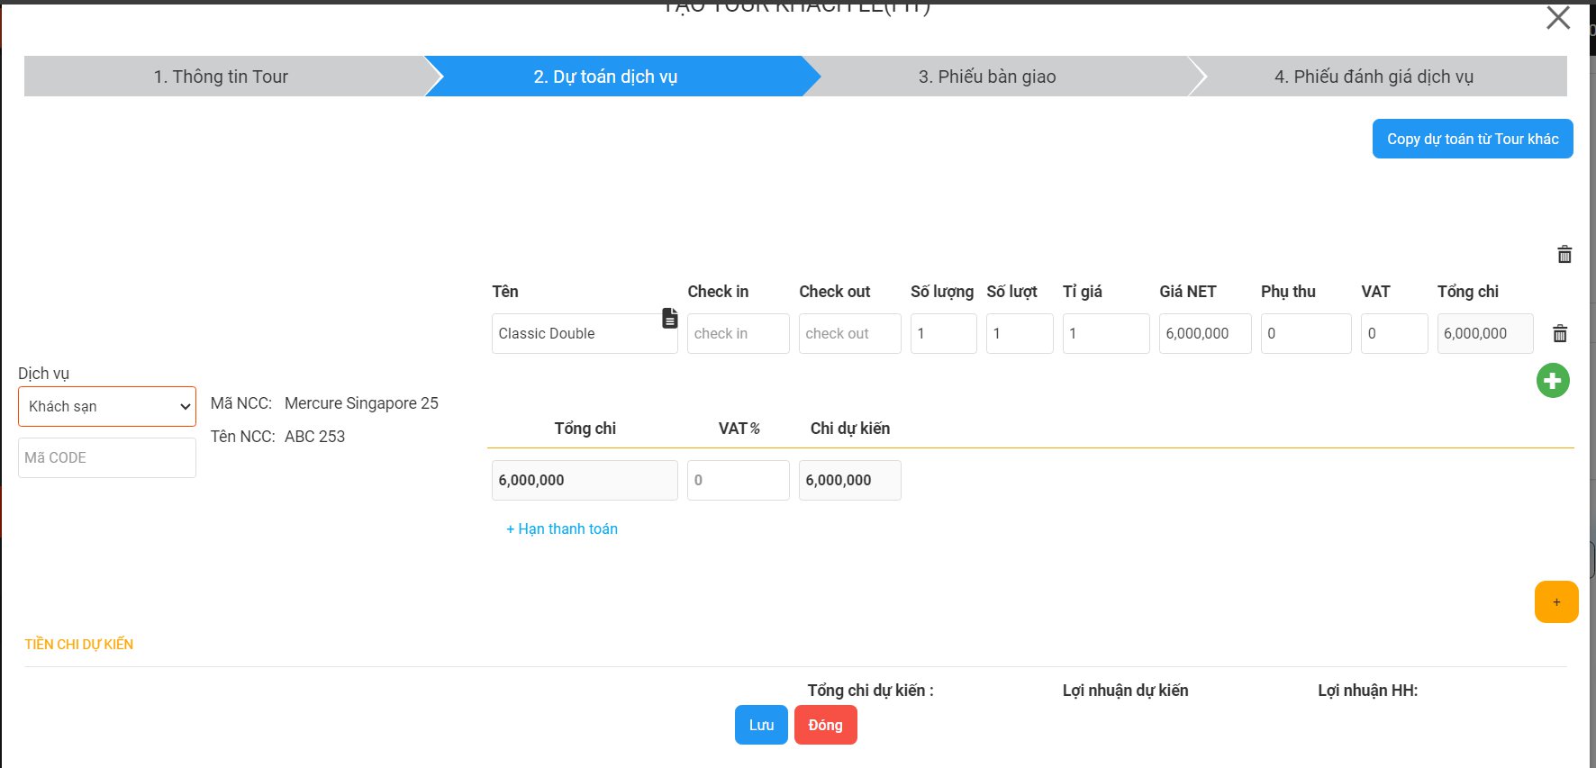
Task: Switch to the Phiếu bàn giao step
Action: [987, 77]
